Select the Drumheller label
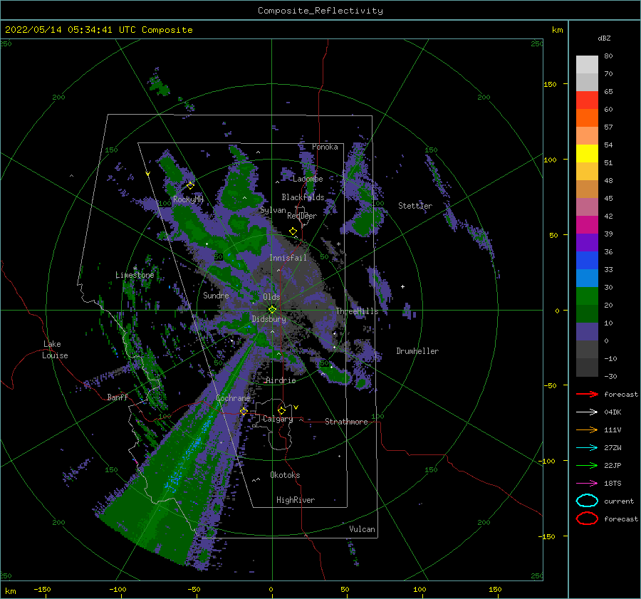The height and width of the screenshot is (599, 641). (x=417, y=351)
